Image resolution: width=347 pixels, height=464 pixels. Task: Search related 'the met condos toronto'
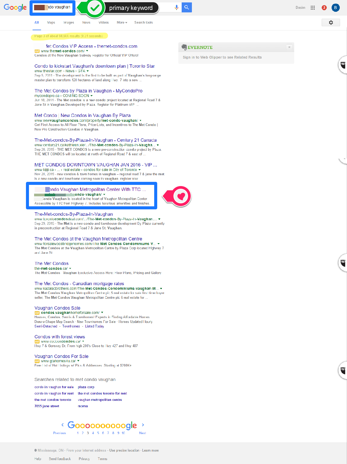[x=53, y=400]
